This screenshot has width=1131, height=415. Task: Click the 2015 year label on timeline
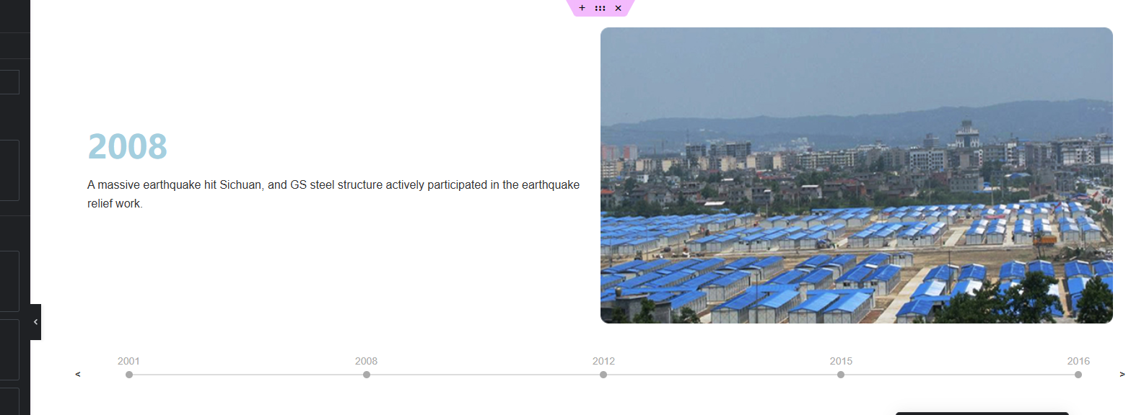(x=841, y=361)
